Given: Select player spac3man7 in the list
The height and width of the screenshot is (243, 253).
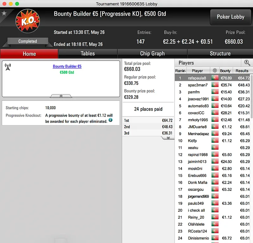Looking at the screenshot, I should 213,85.
